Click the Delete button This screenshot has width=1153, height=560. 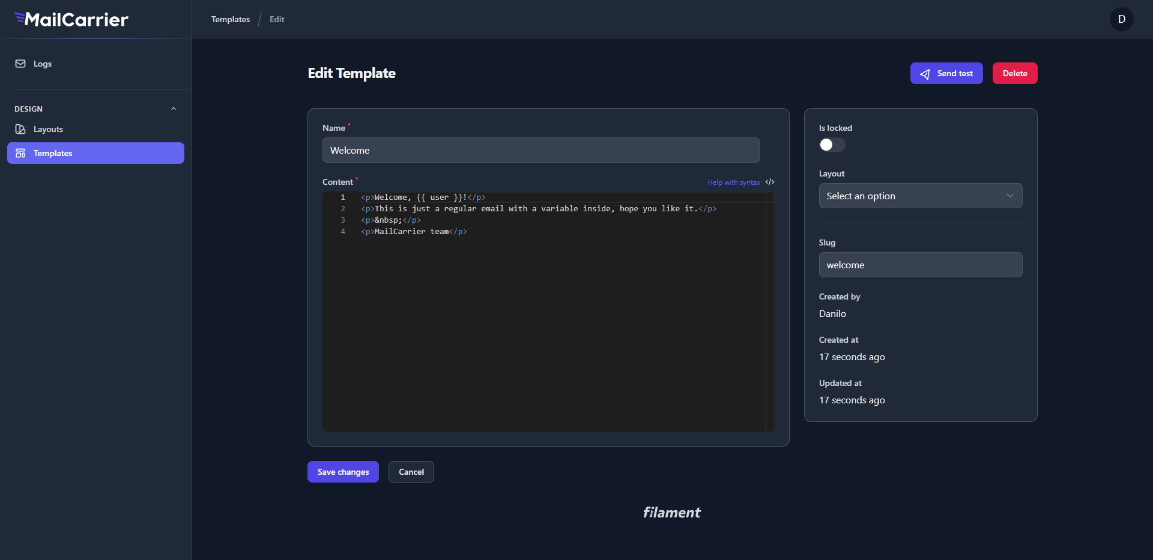1015,73
